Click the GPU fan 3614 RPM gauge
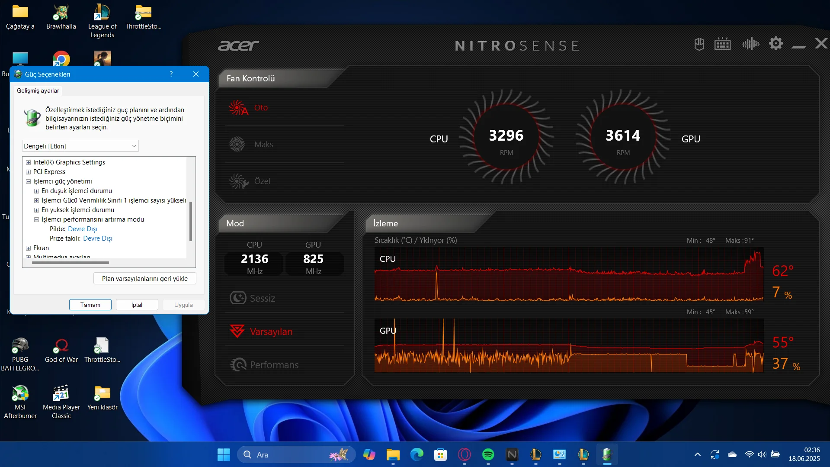Image resolution: width=830 pixels, height=467 pixels. (623, 138)
